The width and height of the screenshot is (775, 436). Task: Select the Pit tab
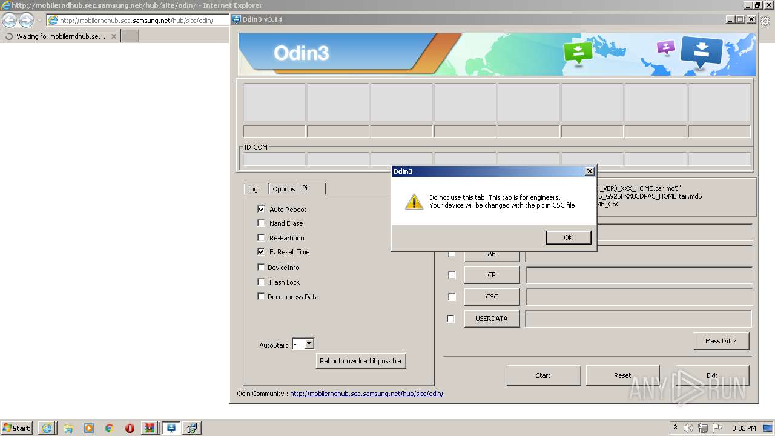312,188
